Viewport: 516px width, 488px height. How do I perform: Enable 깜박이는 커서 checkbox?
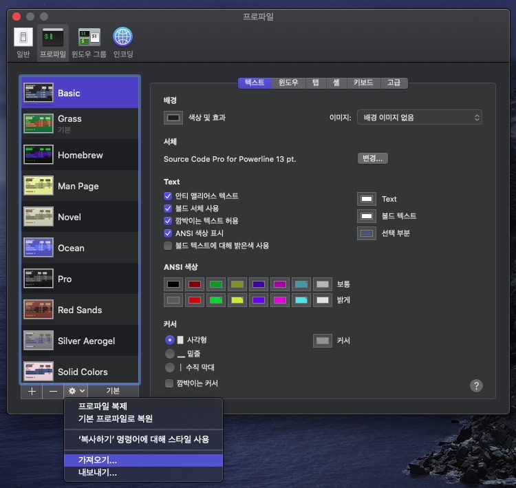(x=169, y=383)
